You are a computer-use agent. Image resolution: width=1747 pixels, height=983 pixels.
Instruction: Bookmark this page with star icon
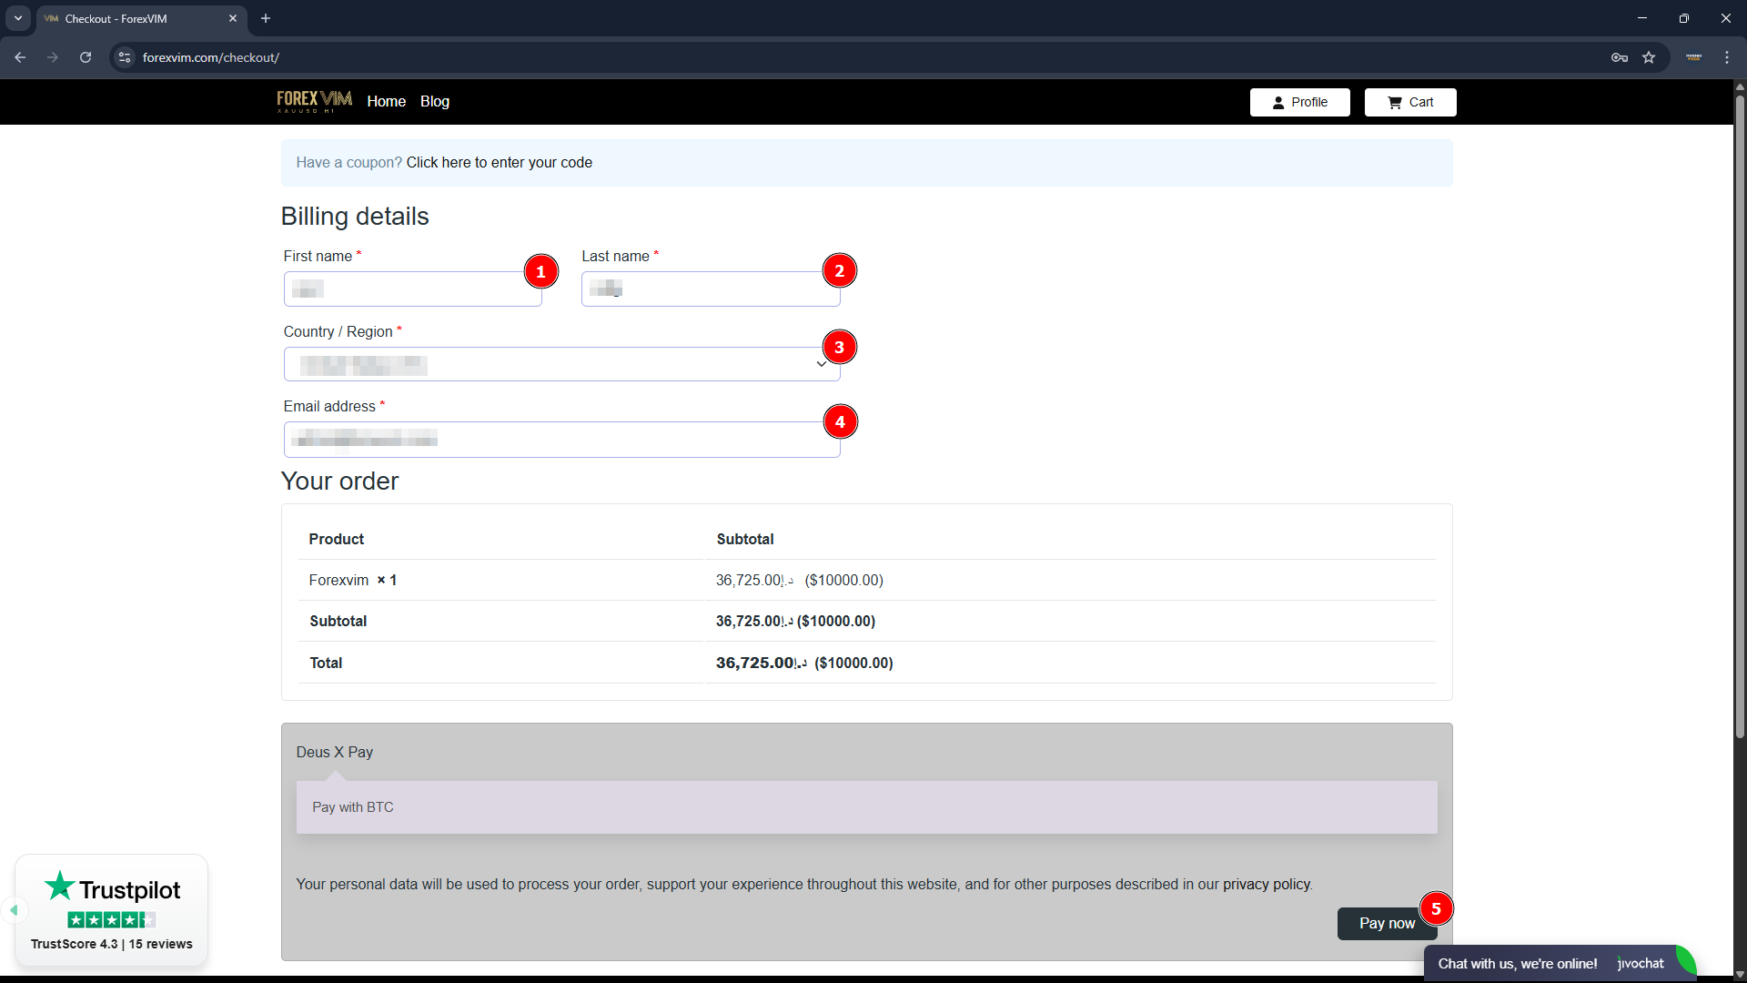1649,57
